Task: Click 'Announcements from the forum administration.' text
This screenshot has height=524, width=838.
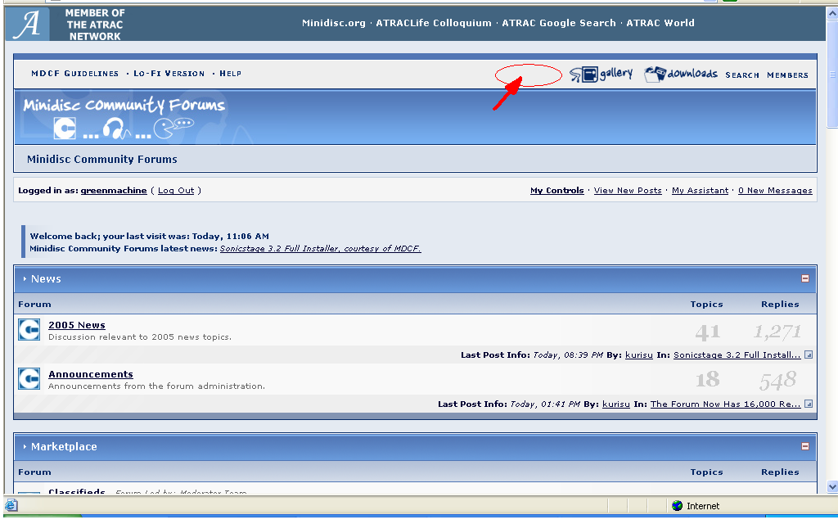Action: coord(156,386)
